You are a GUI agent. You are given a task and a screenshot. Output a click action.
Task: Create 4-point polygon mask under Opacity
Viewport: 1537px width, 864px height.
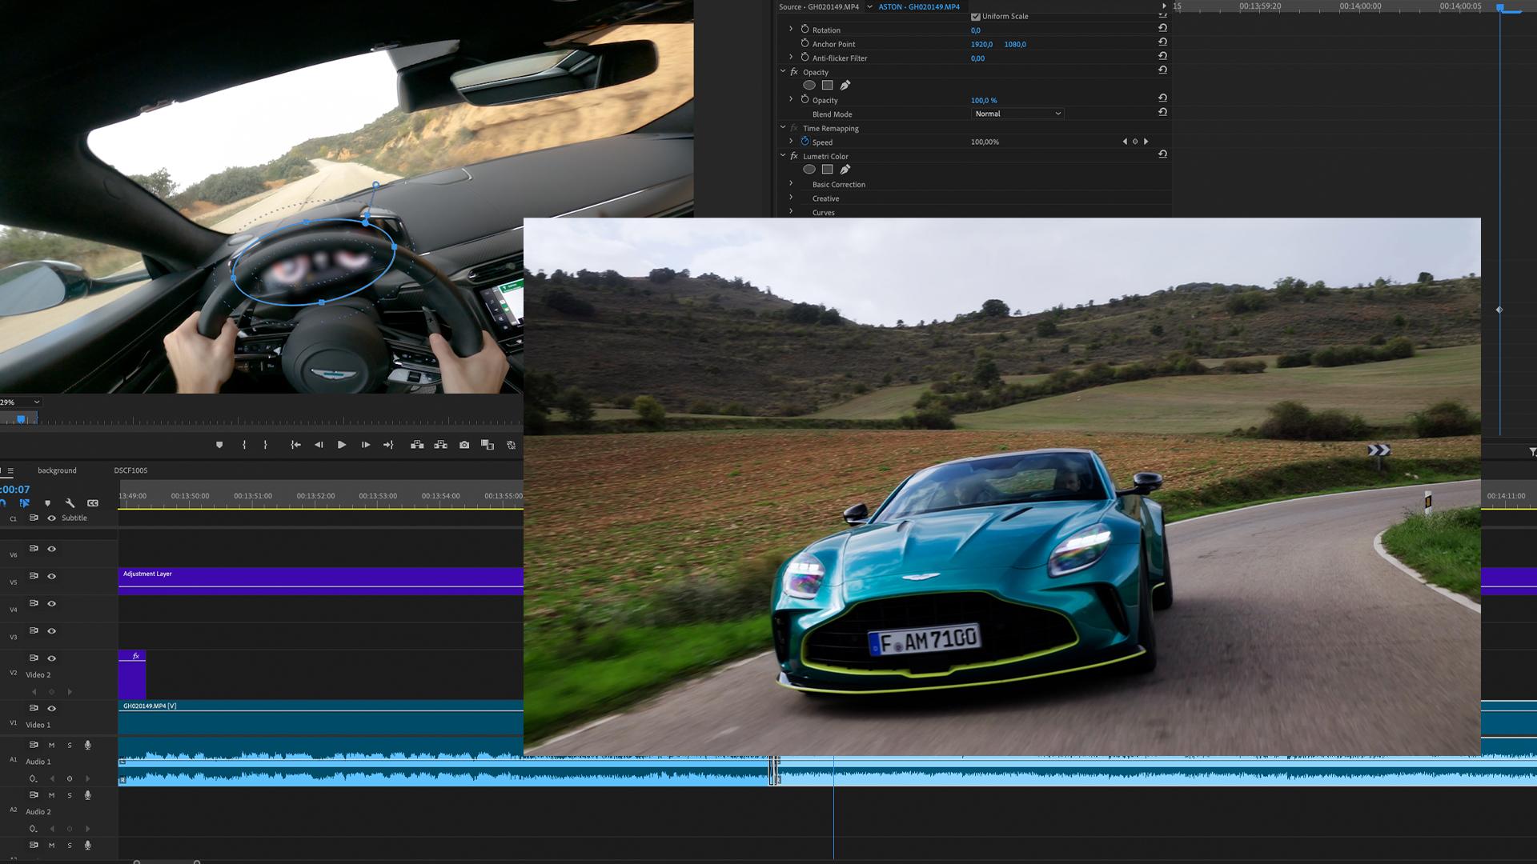click(x=828, y=86)
